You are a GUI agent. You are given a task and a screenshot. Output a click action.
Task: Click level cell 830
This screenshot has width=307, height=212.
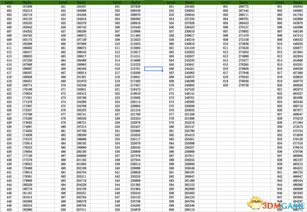click(x=280, y=127)
